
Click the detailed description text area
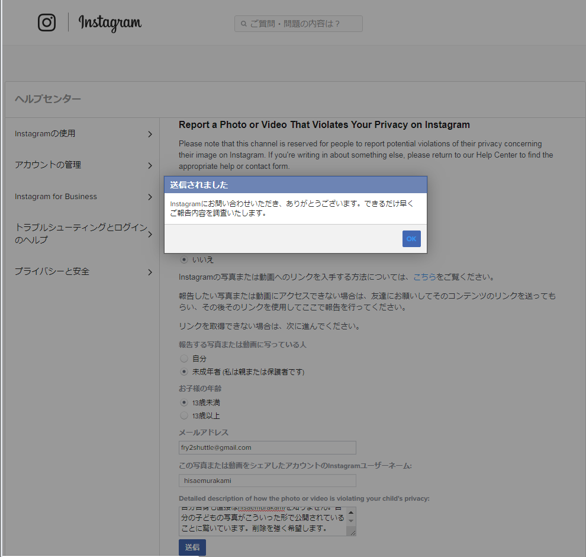[263, 521]
